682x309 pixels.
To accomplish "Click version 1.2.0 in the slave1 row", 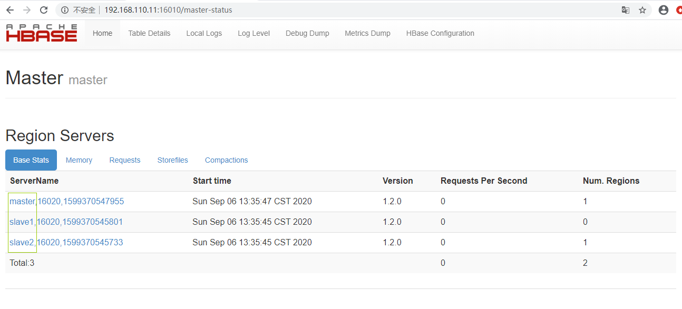I will (x=392, y=222).
